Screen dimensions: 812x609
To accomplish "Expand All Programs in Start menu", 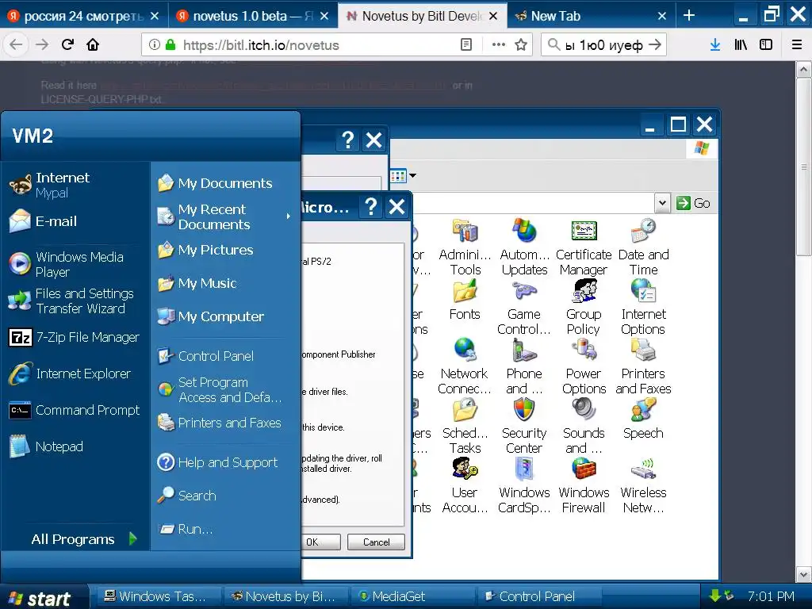I will pyautogui.click(x=82, y=539).
